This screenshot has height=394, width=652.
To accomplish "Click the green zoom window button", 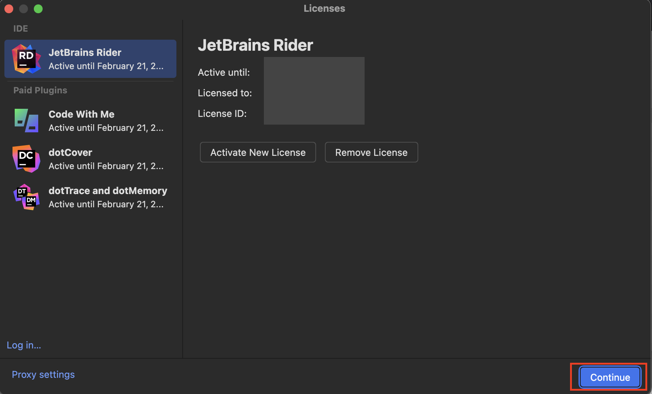I will coord(38,9).
